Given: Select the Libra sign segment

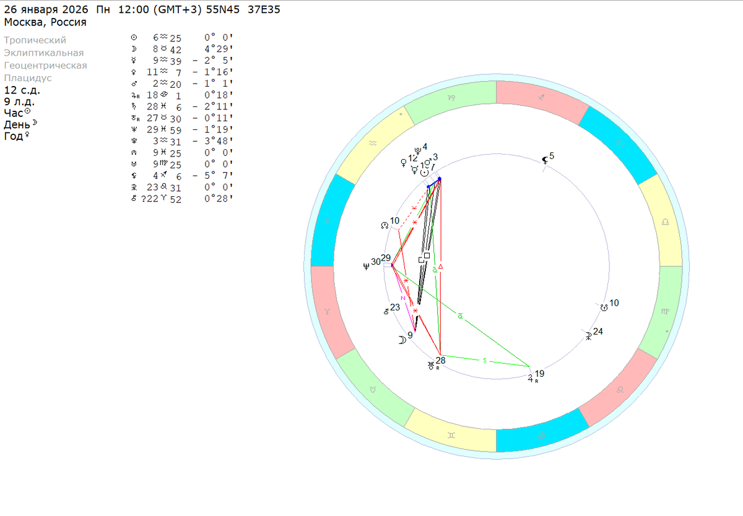Looking at the screenshot, I should [x=664, y=221].
